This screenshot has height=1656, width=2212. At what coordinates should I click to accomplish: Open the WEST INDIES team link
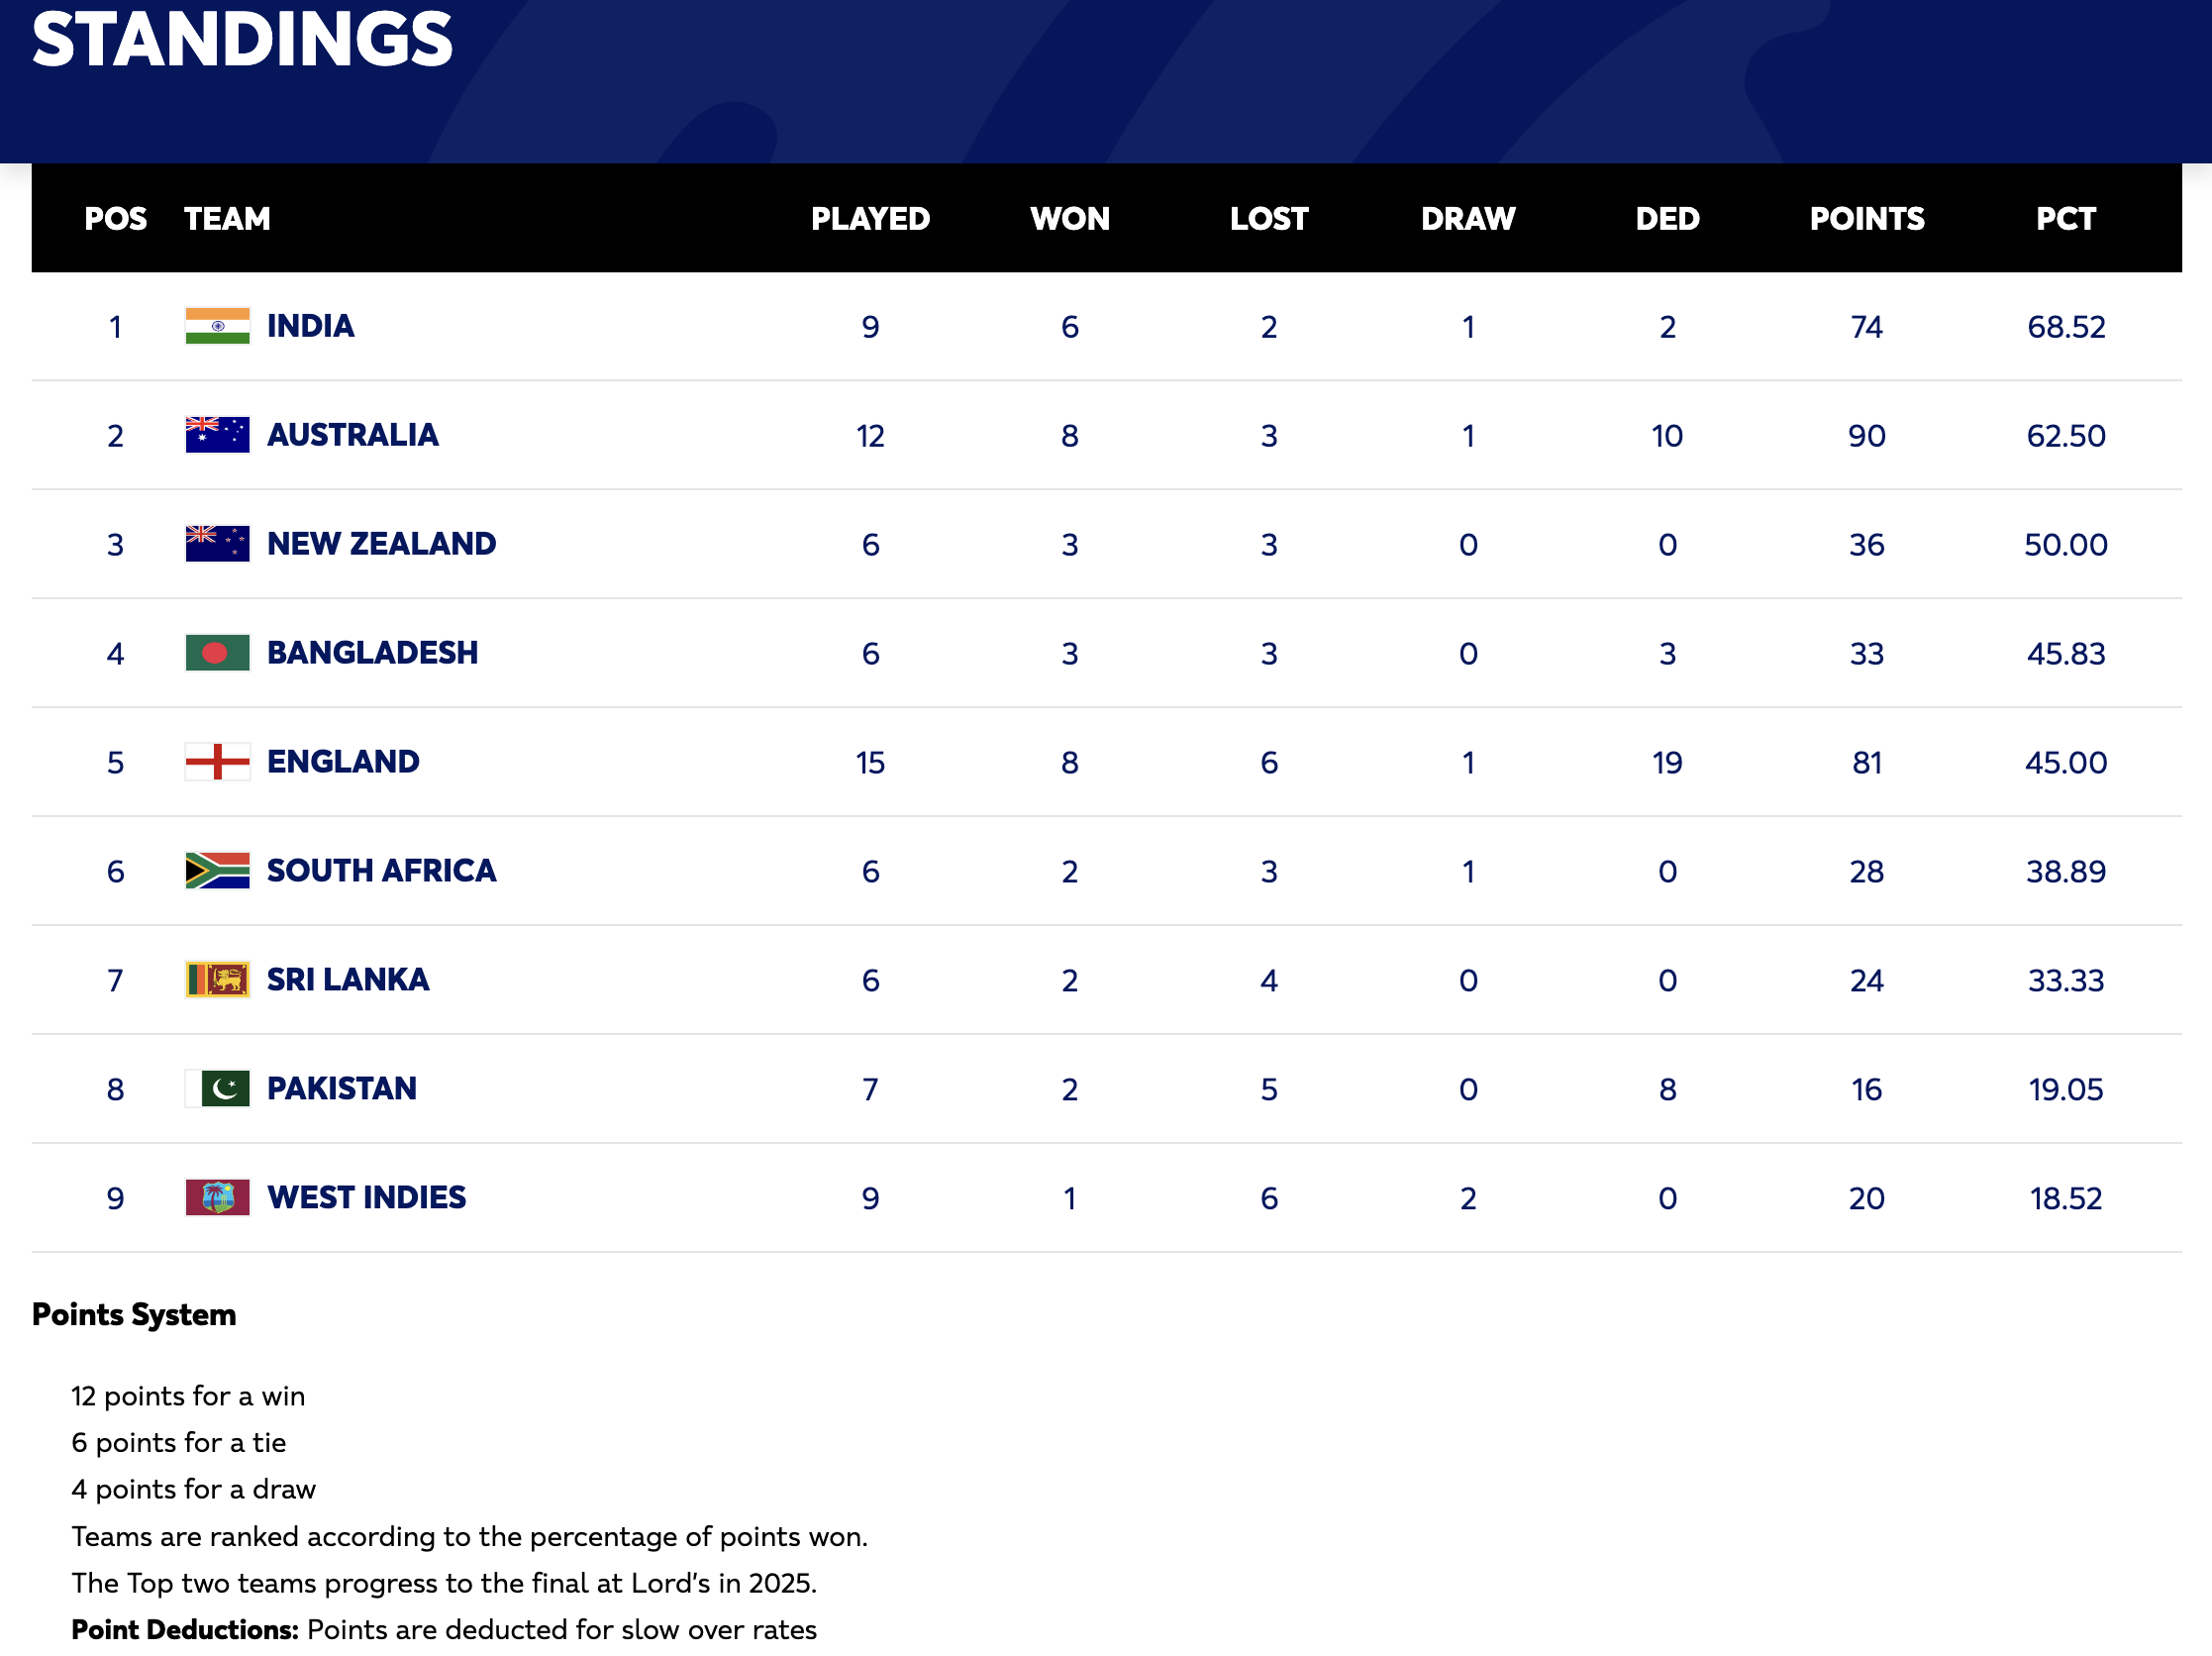366,1198
